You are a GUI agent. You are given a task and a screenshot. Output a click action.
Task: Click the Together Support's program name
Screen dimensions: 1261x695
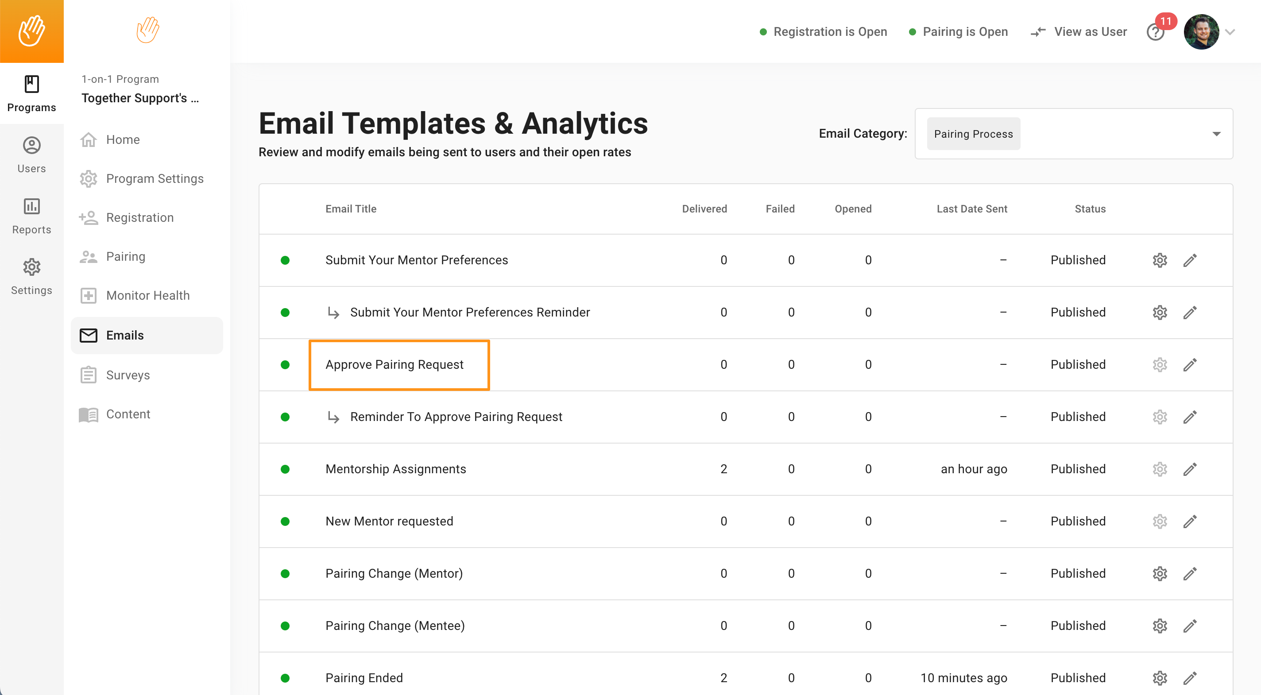click(140, 98)
